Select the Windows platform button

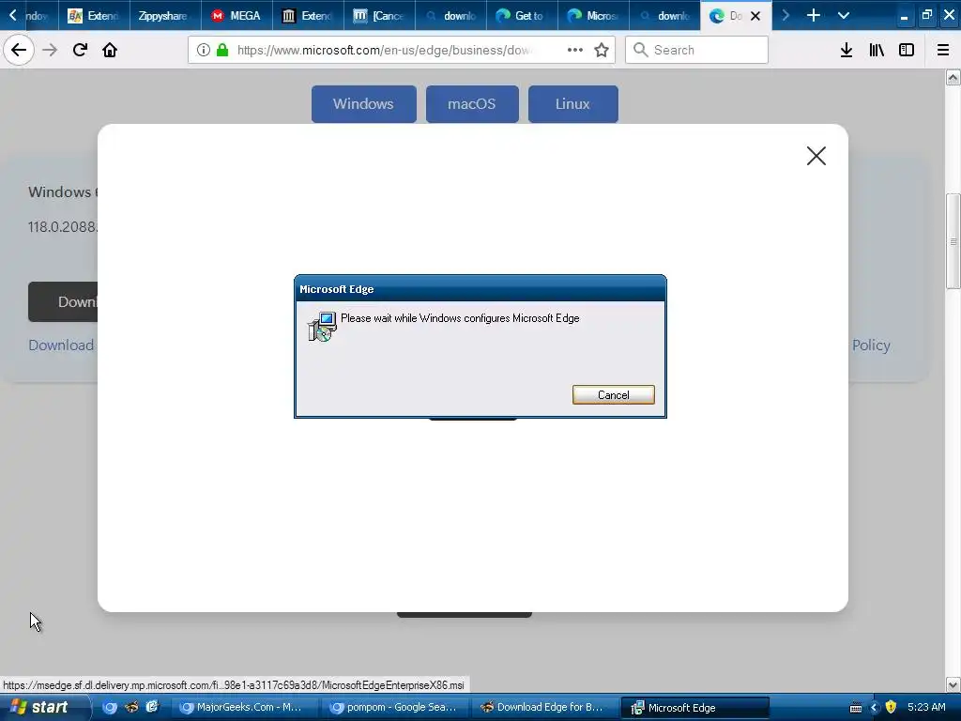[364, 104]
